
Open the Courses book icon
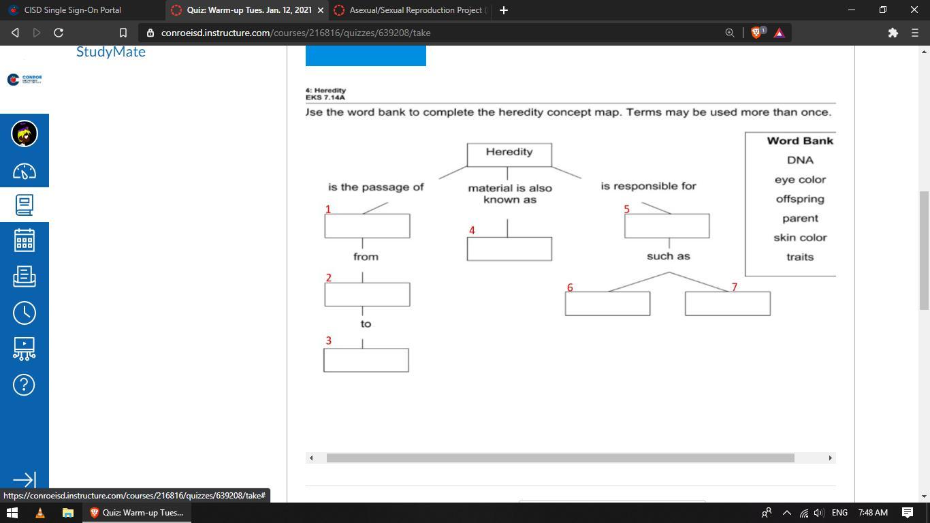coord(25,204)
